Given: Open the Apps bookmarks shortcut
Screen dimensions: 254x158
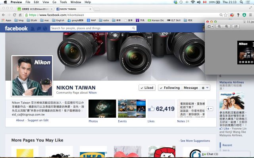Looking at the screenshot, I should click(x=6, y=20).
